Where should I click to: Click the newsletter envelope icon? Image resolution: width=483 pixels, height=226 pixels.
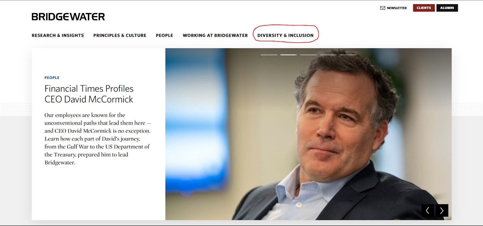[382, 8]
